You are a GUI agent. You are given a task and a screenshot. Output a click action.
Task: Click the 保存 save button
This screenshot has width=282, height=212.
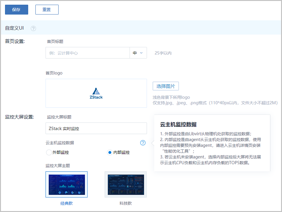16,10
